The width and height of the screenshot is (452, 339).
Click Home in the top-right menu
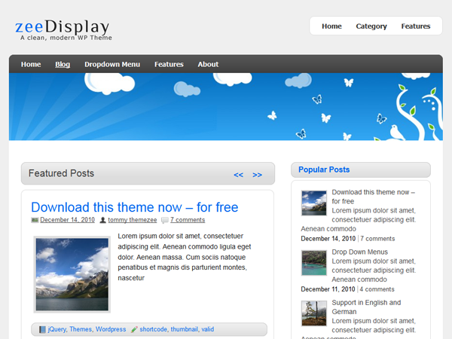[331, 26]
